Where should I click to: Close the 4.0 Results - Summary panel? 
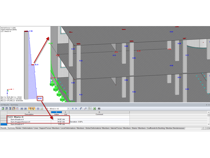click(x=209, y=105)
